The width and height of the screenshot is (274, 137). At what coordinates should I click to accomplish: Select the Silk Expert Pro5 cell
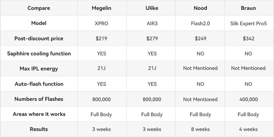point(248,23)
